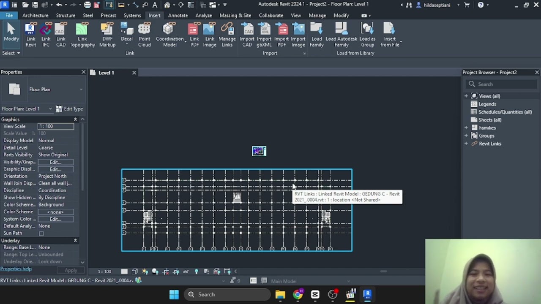Viewport: 541px width, 304px height.
Task: Toggle Show Crop Region in view control bar
Action: coord(176,271)
